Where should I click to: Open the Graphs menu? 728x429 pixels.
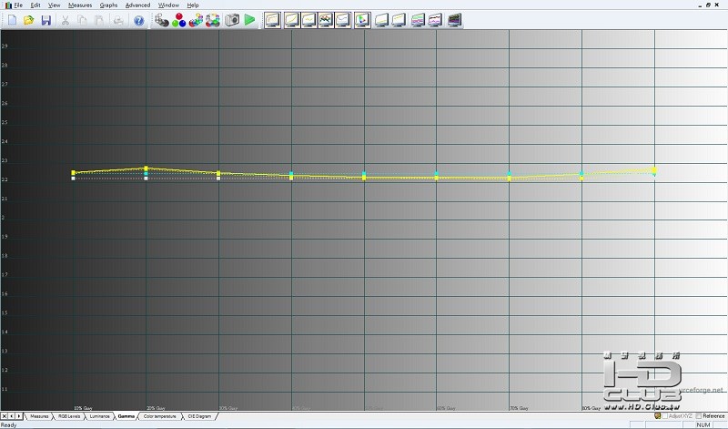108,5
